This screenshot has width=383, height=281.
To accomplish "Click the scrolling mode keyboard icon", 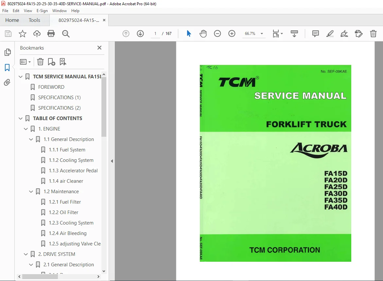I will pyautogui.click(x=294, y=33).
